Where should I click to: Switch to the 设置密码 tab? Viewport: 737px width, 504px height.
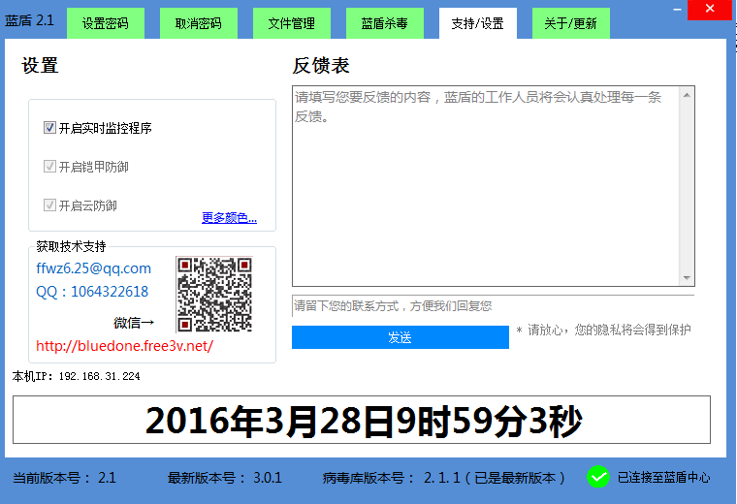click(105, 23)
